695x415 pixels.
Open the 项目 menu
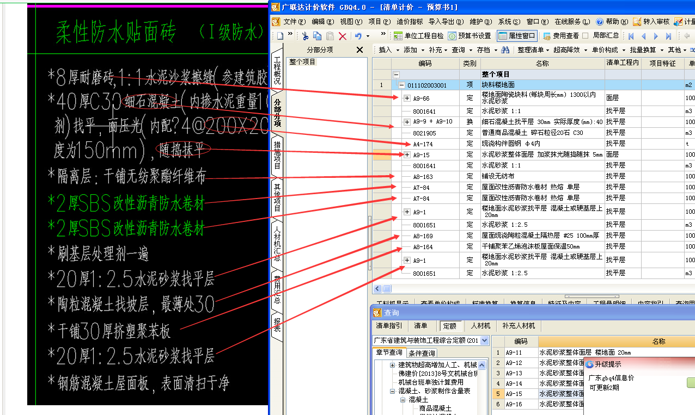coord(379,22)
